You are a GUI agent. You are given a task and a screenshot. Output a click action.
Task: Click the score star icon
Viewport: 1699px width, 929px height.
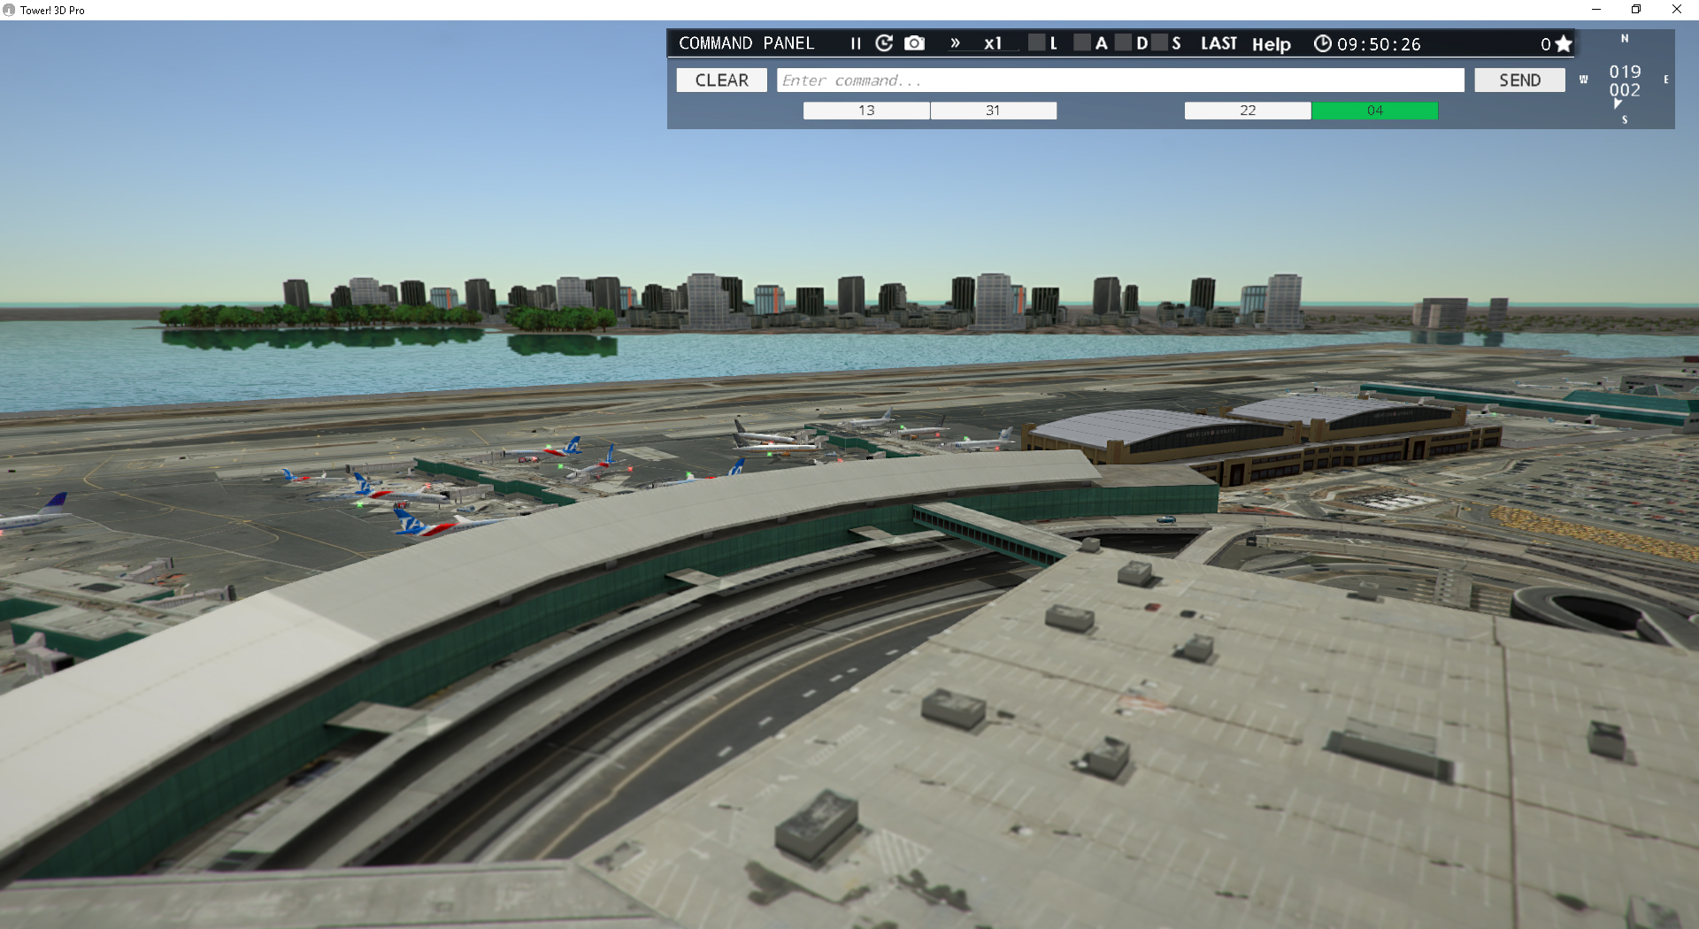tap(1564, 42)
